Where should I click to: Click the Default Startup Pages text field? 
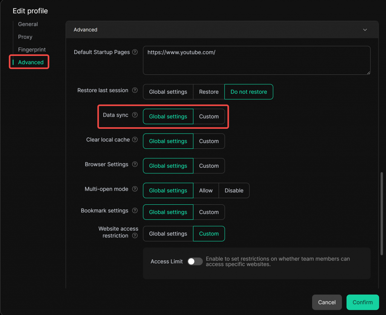coord(256,60)
